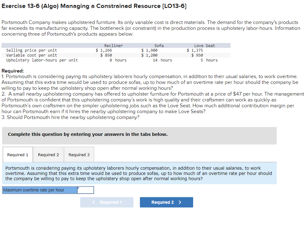The height and width of the screenshot is (233, 307).
Task: Click the Selling price per unit row label
Action: (31, 50)
